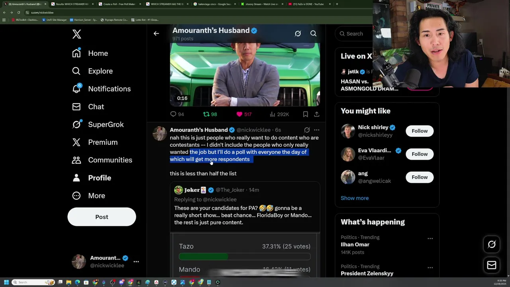The width and height of the screenshot is (510, 287).
Task: Follow Eva Vlaardingerbroek
Action: tap(420, 154)
